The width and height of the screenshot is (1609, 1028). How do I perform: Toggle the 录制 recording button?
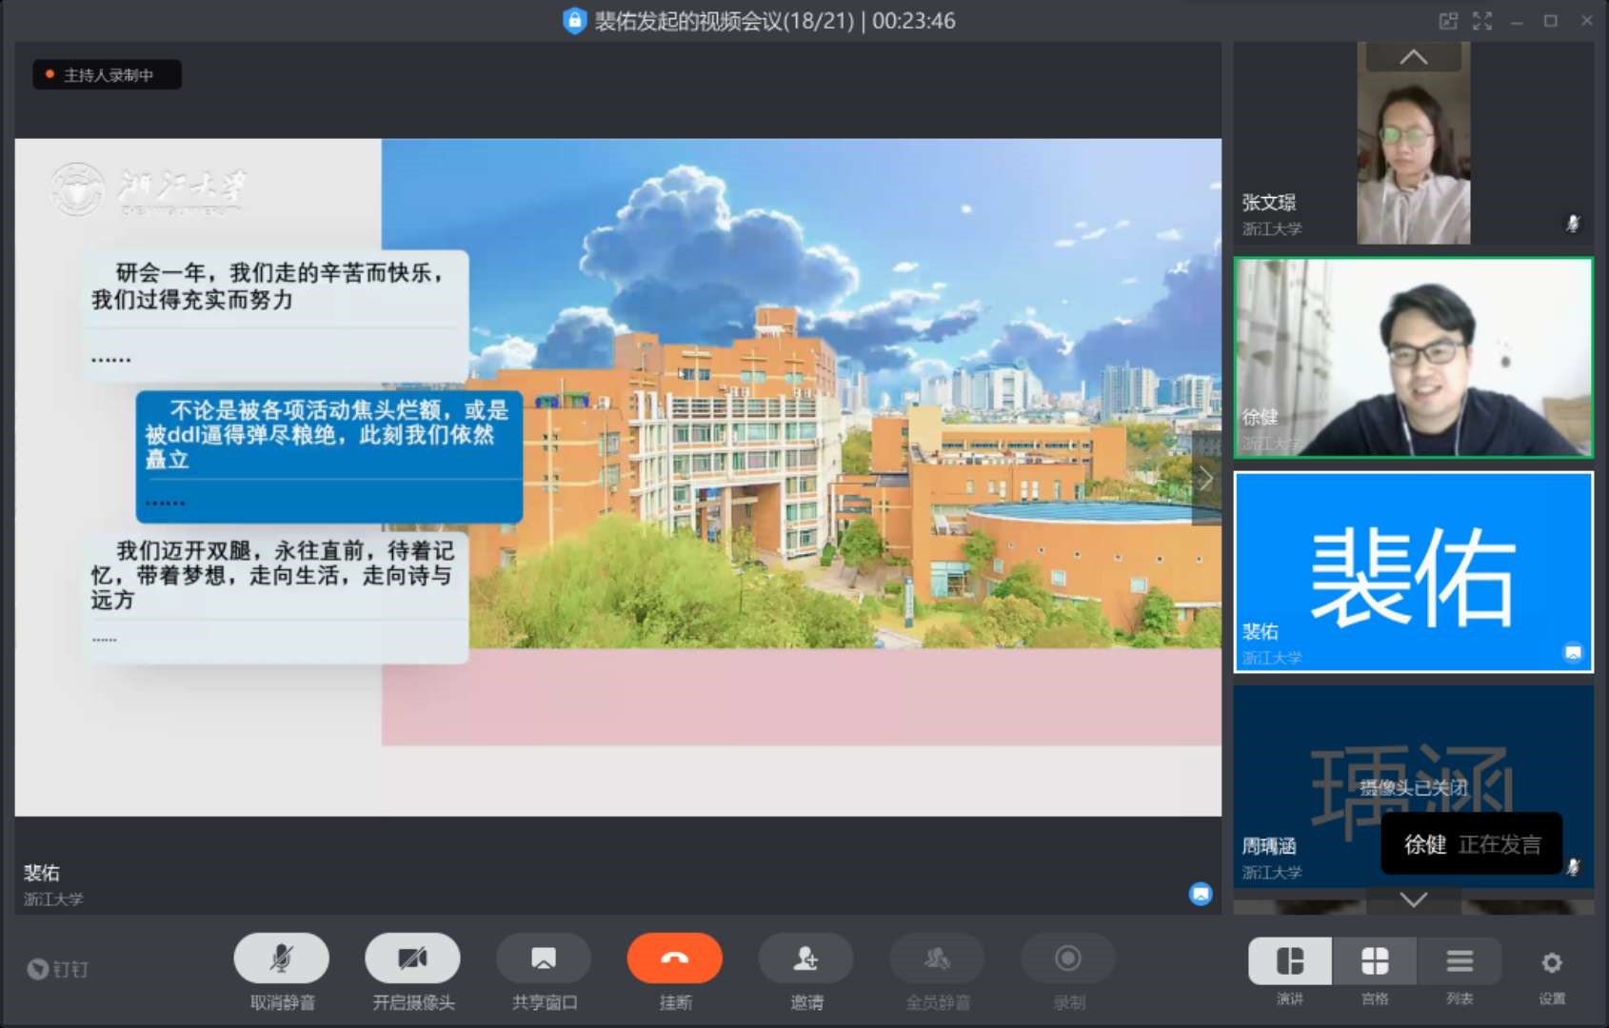tap(1067, 959)
